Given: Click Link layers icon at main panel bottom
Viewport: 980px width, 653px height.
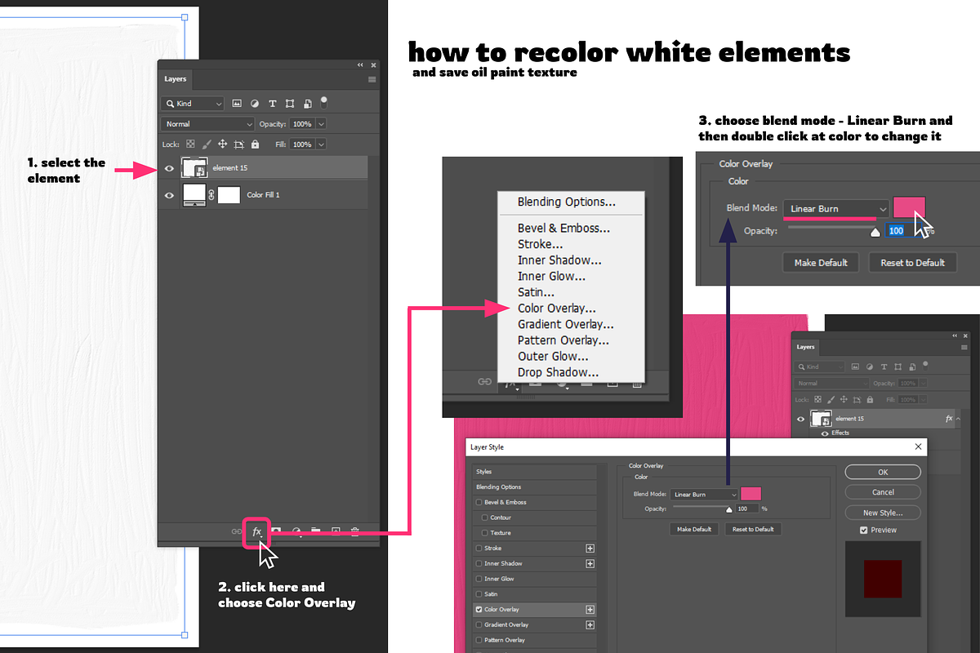Looking at the screenshot, I should [x=237, y=531].
